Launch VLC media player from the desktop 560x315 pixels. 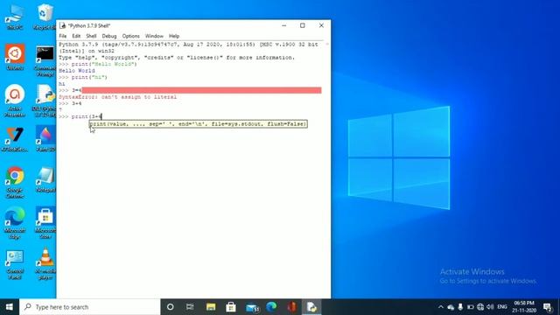click(x=45, y=264)
